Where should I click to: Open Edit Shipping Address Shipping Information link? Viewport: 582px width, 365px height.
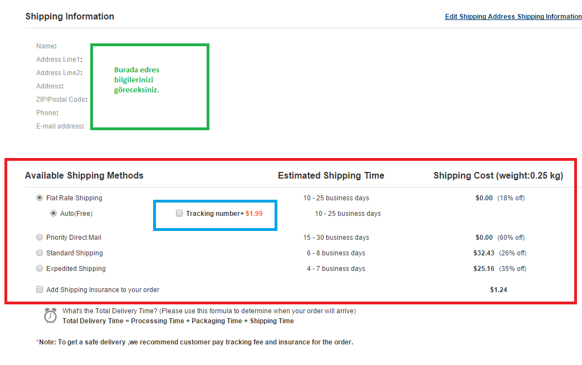click(513, 16)
